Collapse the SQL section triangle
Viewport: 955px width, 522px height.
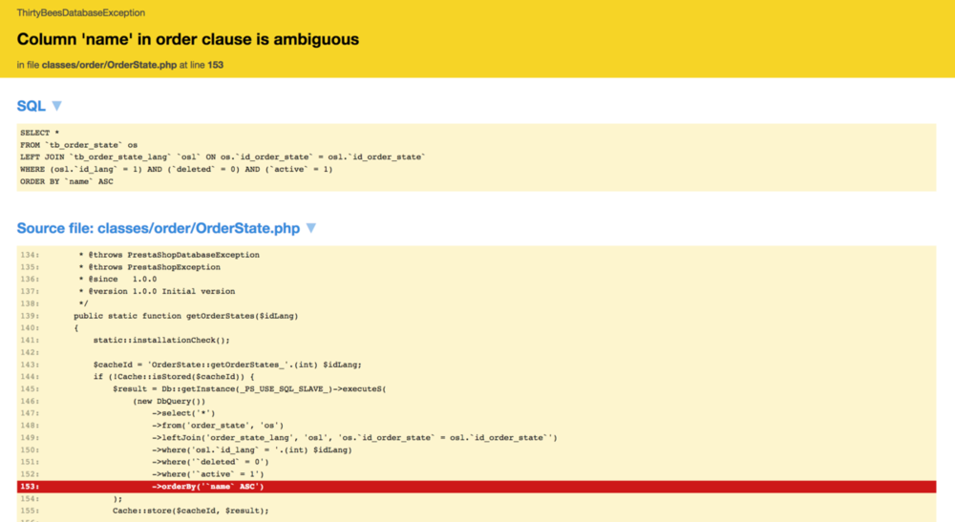coord(56,106)
